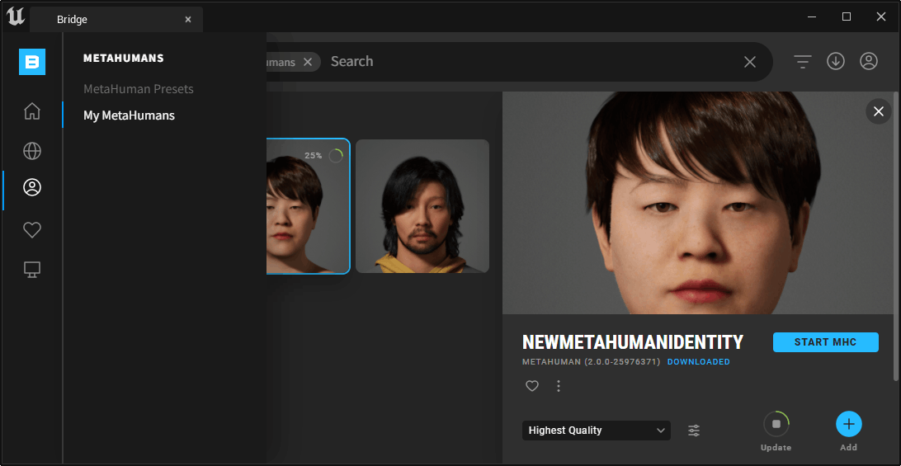Screen dimensions: 901x466
Task: Stop the Update download
Action: [776, 424]
